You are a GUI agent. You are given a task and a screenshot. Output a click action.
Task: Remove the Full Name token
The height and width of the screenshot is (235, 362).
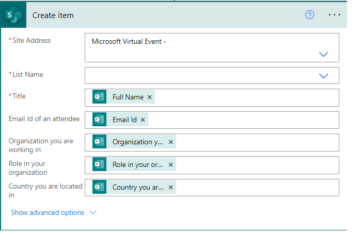150,97
